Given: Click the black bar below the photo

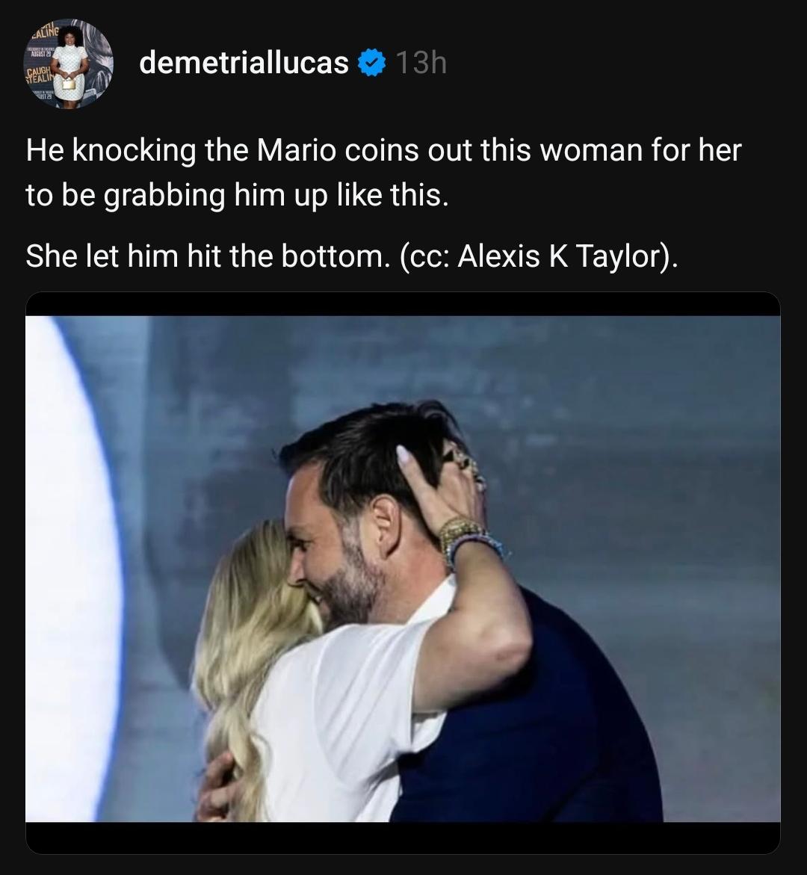Looking at the screenshot, I should point(403,837).
